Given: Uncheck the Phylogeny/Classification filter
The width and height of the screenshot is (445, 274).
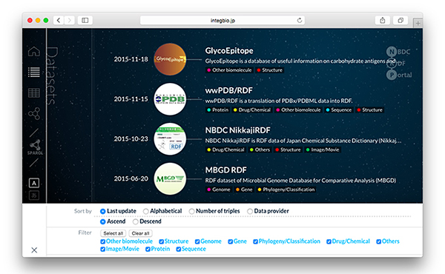Looking at the screenshot, I should 255,241.
